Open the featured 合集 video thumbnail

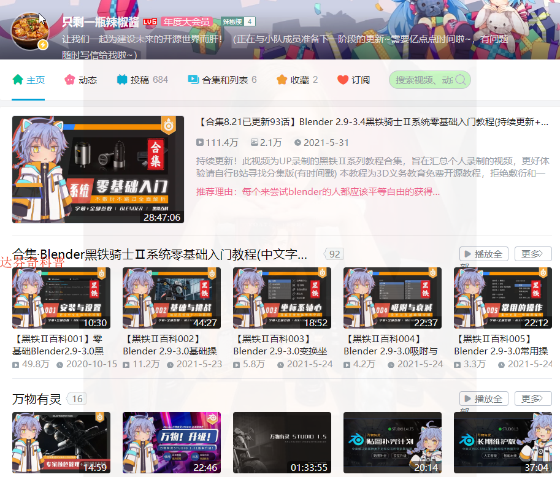[98, 170]
